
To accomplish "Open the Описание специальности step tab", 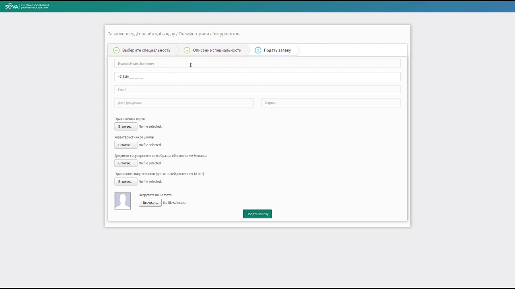I will (x=213, y=50).
